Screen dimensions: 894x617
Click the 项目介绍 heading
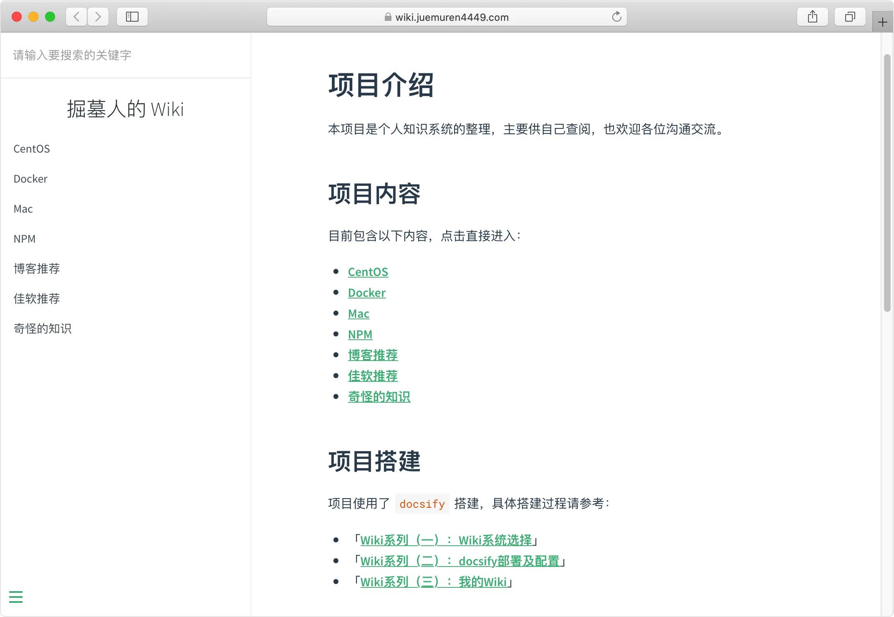click(x=381, y=85)
